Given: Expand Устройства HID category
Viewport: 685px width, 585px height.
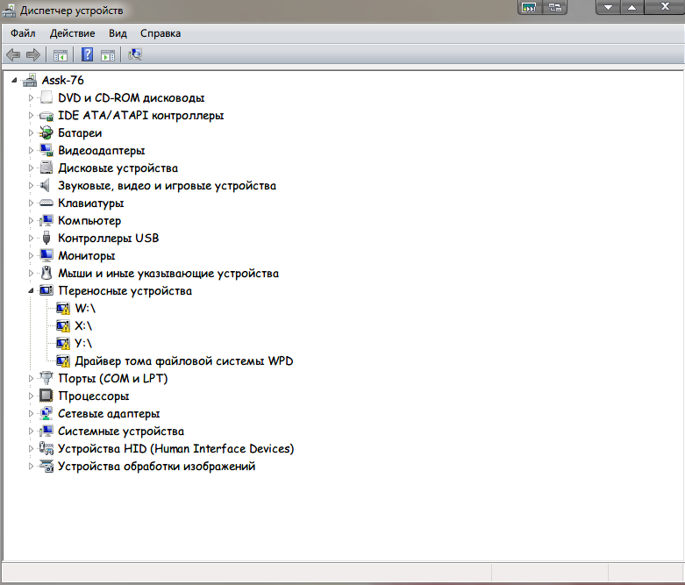Looking at the screenshot, I should pyautogui.click(x=31, y=448).
